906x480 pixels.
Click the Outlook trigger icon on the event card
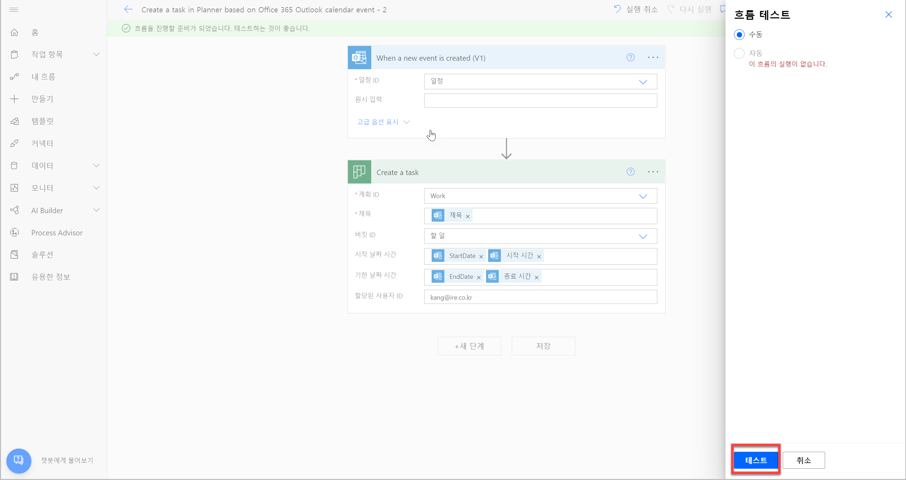[359, 57]
